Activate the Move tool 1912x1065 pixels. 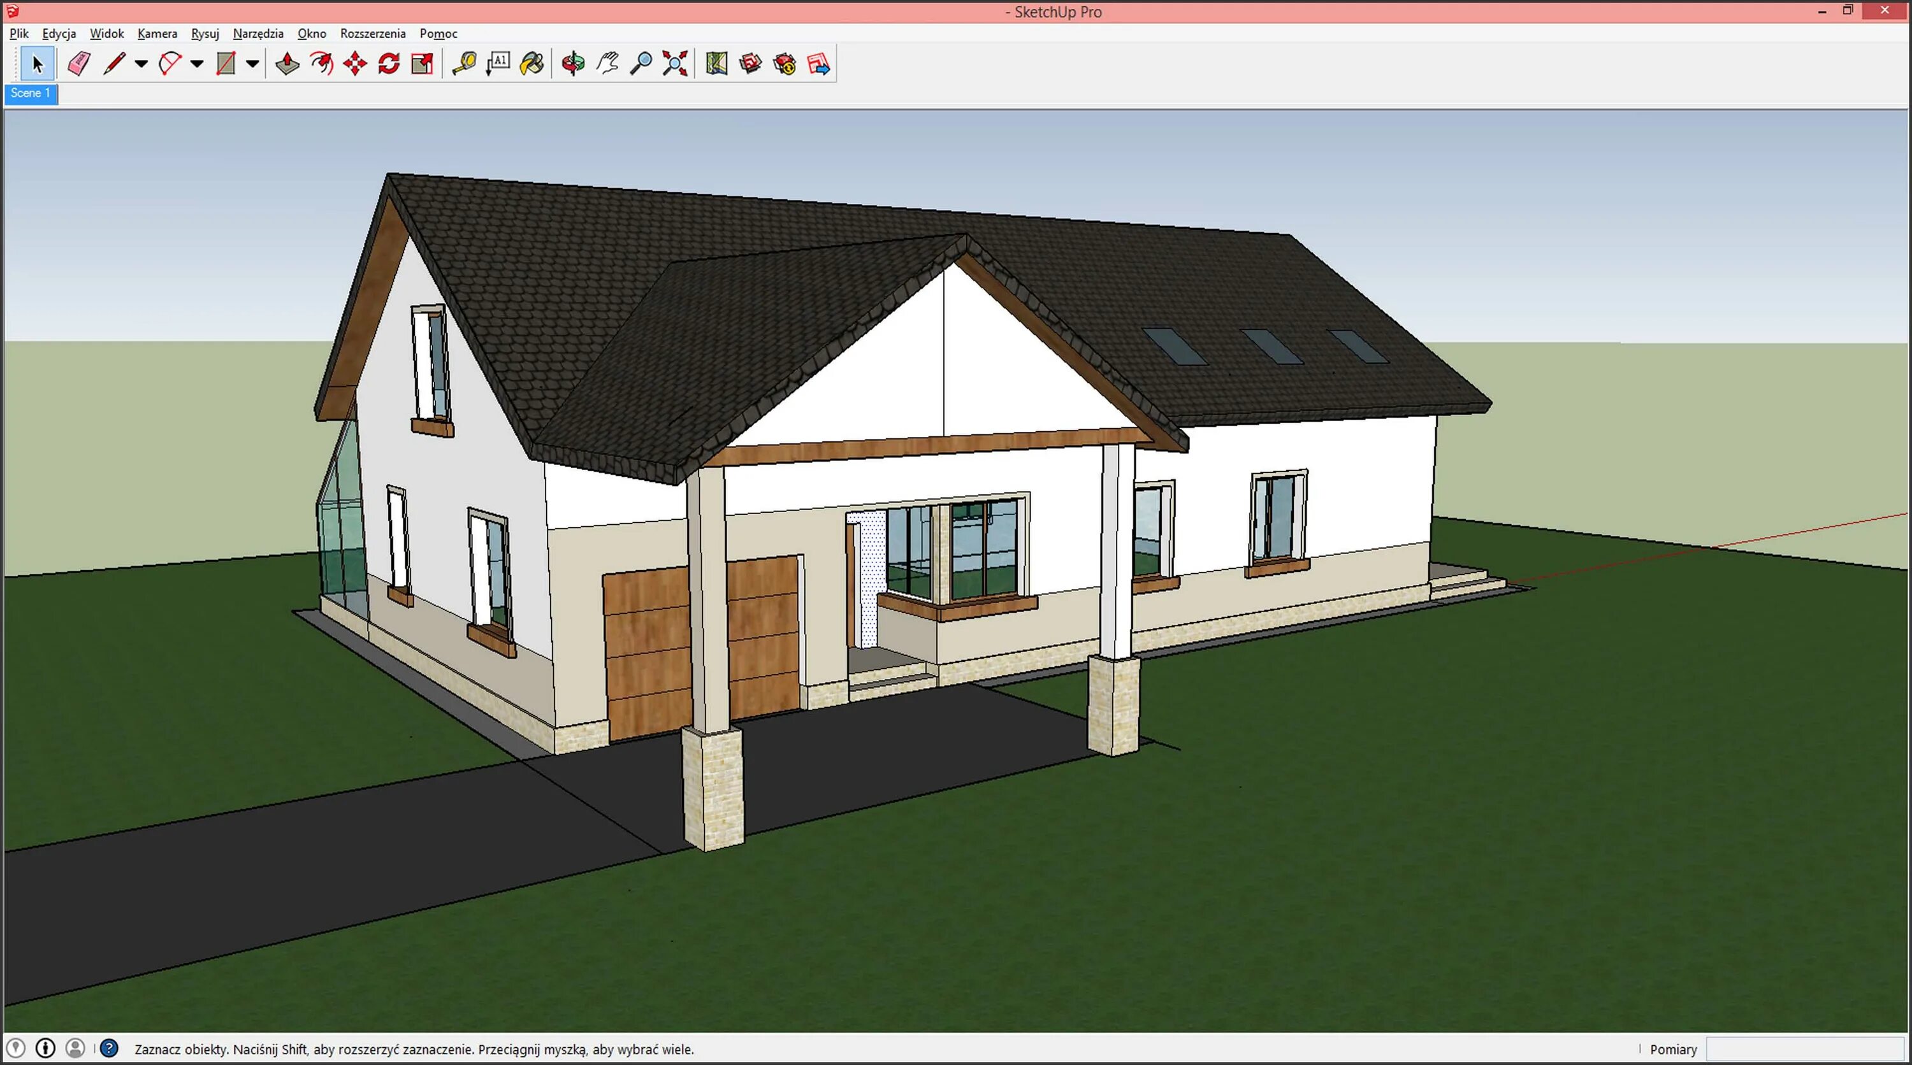coord(355,64)
